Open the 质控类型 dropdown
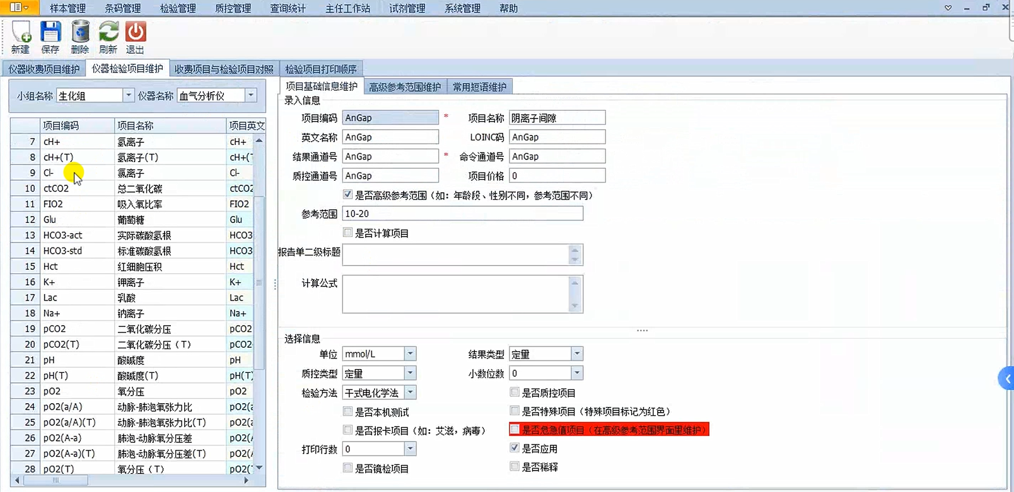The height and width of the screenshot is (492, 1014). pyautogui.click(x=410, y=373)
